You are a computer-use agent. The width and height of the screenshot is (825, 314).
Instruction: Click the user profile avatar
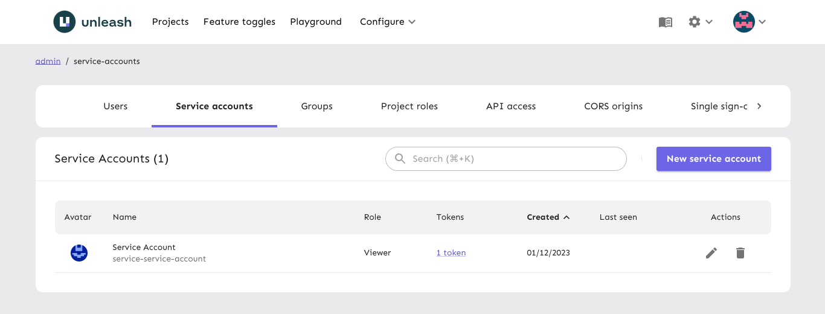tap(743, 22)
